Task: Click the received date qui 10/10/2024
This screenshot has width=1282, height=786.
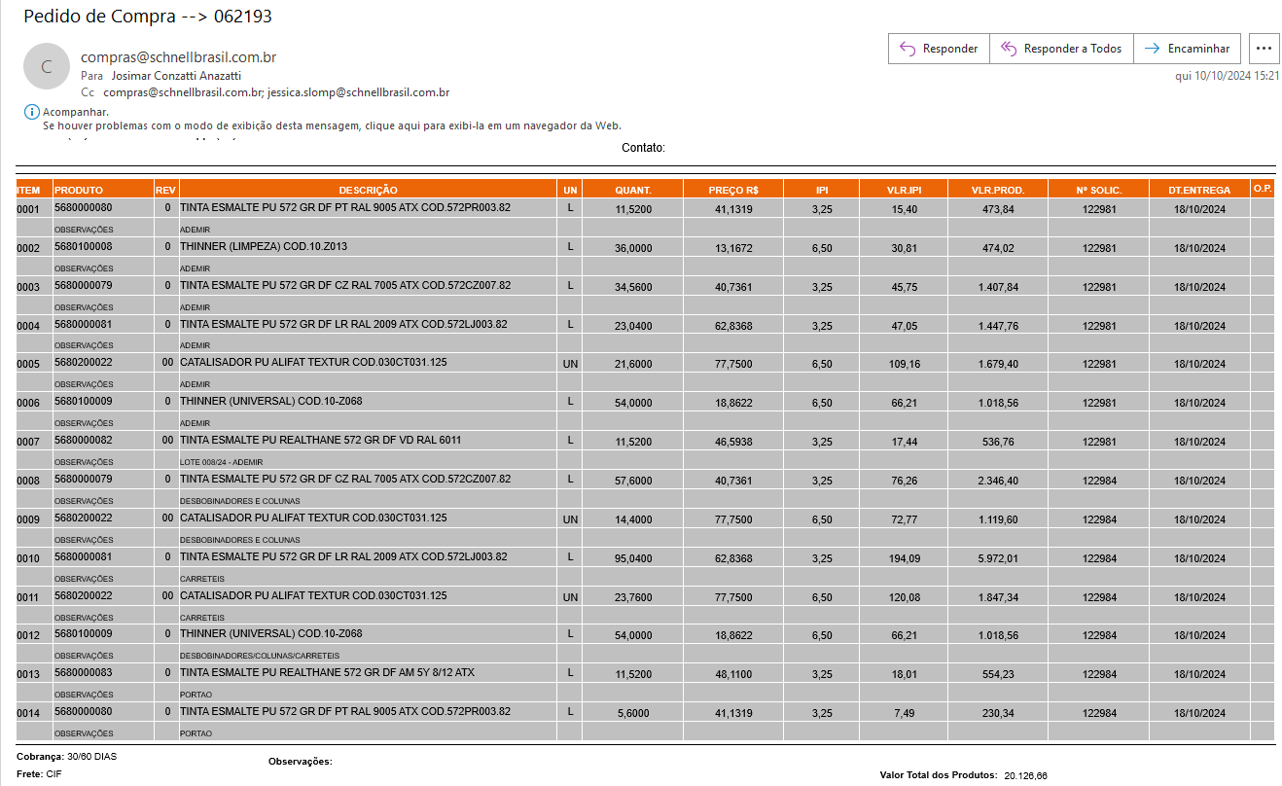Action: [x=1227, y=76]
